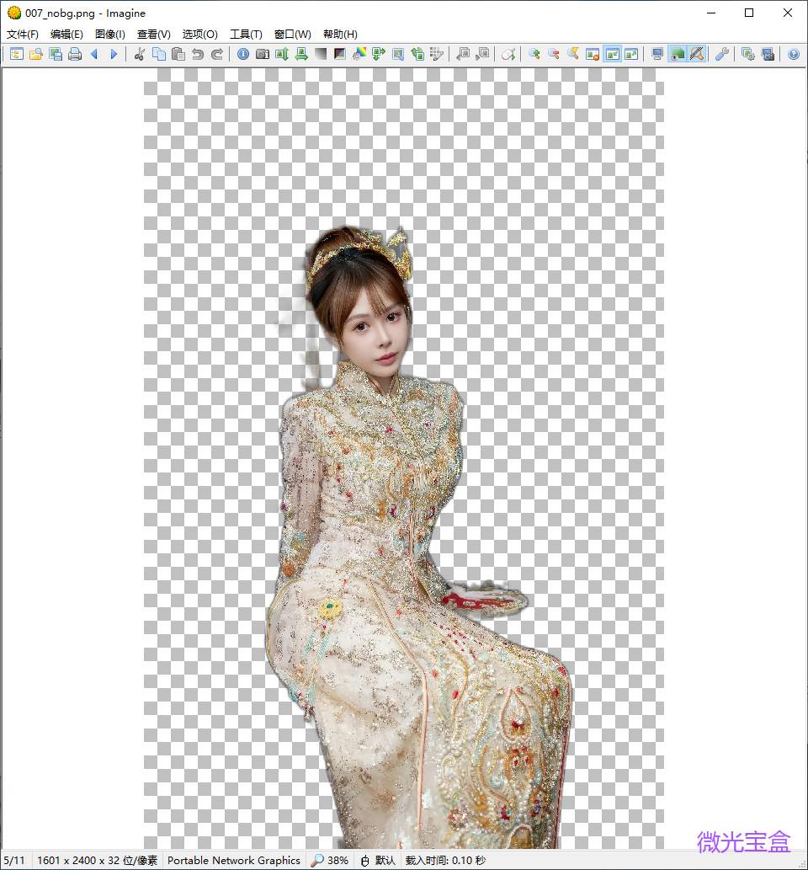Zoom out with the magnifier minus icon

(554, 54)
